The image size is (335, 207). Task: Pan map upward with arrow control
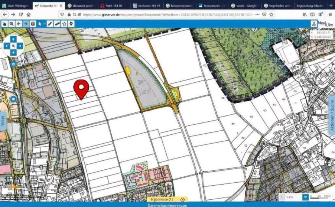[13, 39]
